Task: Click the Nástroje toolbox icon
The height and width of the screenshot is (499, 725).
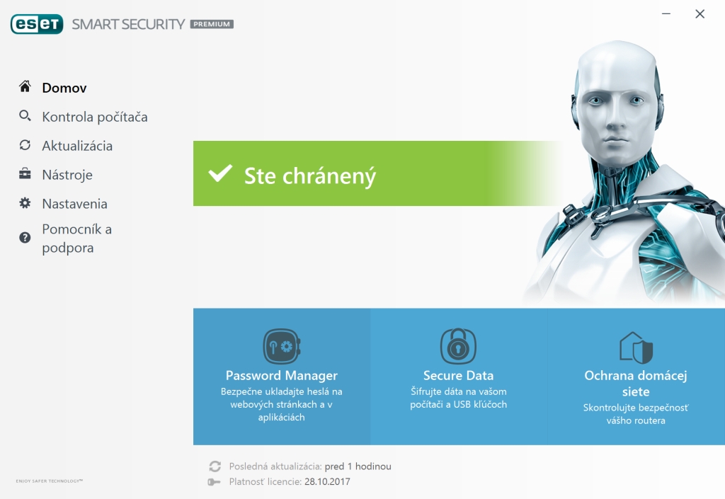Action: pyautogui.click(x=25, y=174)
